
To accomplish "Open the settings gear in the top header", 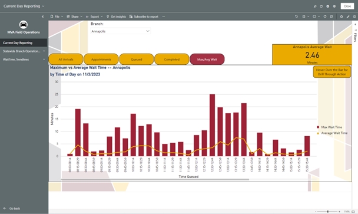I will pyautogui.click(x=334, y=6).
